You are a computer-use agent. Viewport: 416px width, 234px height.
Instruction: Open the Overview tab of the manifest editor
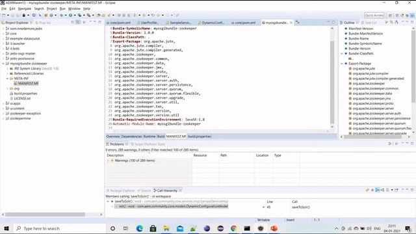[x=112, y=136]
